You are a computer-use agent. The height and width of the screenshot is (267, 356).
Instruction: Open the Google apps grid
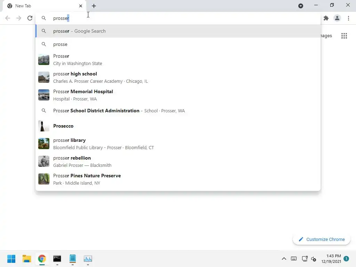pos(344,36)
